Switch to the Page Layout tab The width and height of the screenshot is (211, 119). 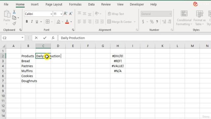54,4
